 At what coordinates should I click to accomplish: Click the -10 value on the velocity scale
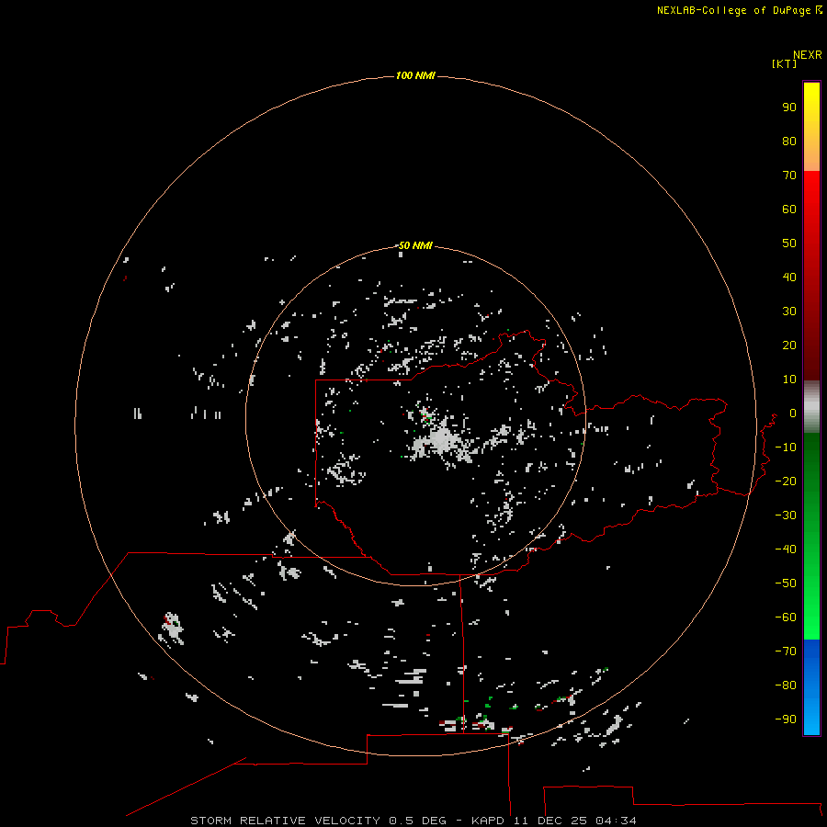[786, 447]
